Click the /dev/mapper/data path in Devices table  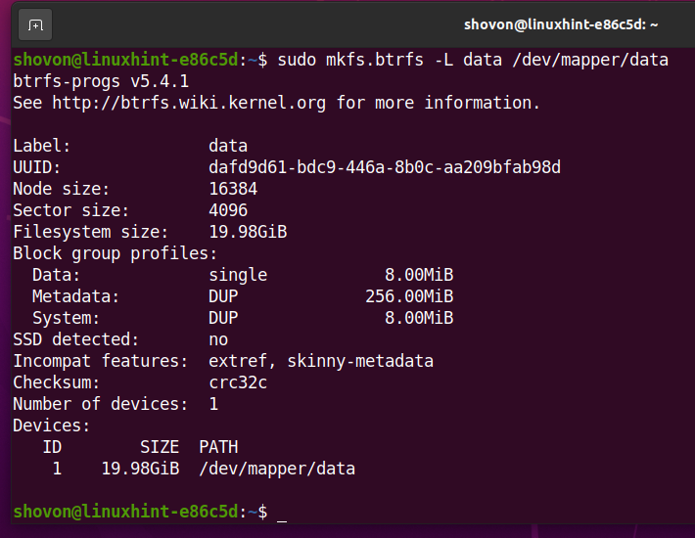[x=277, y=469]
